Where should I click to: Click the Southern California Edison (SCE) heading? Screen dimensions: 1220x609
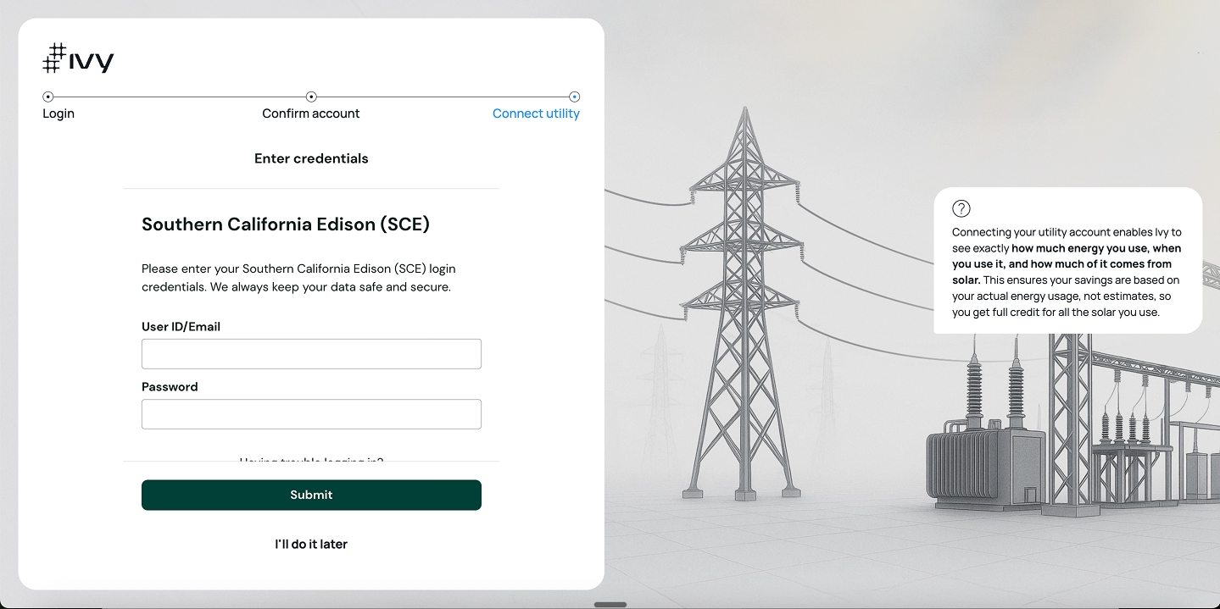(286, 224)
